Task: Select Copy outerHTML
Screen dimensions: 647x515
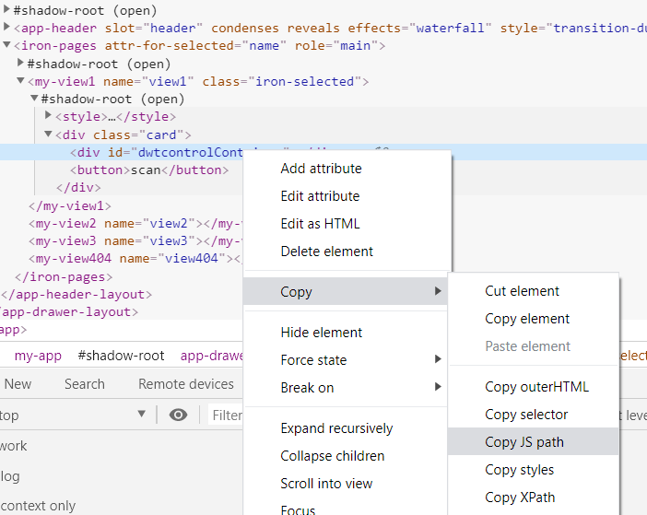Action: coord(536,387)
